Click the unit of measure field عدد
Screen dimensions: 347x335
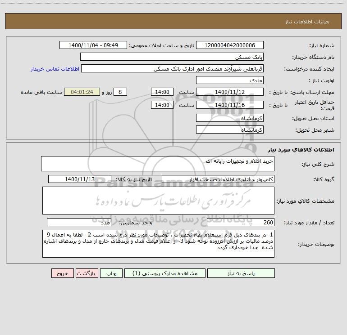point(79,222)
